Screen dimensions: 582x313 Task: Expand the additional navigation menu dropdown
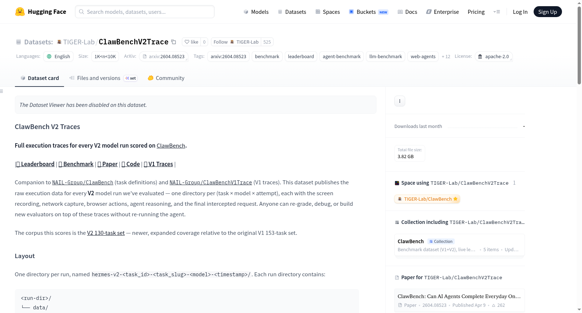tap(497, 12)
